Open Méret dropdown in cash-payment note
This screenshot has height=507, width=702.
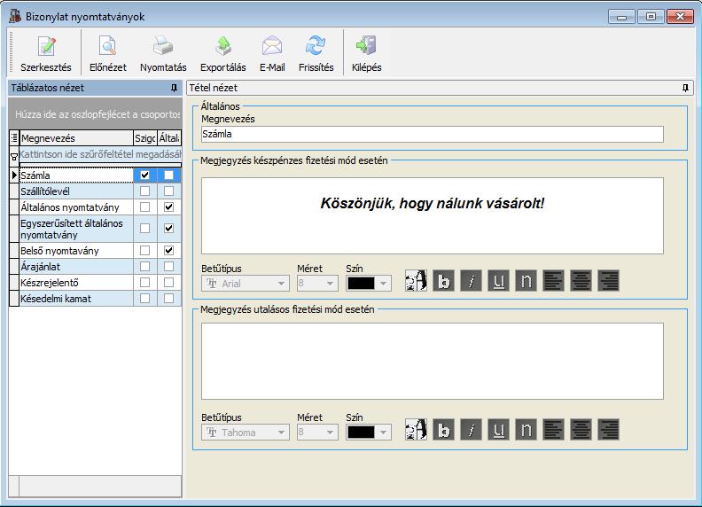(330, 284)
